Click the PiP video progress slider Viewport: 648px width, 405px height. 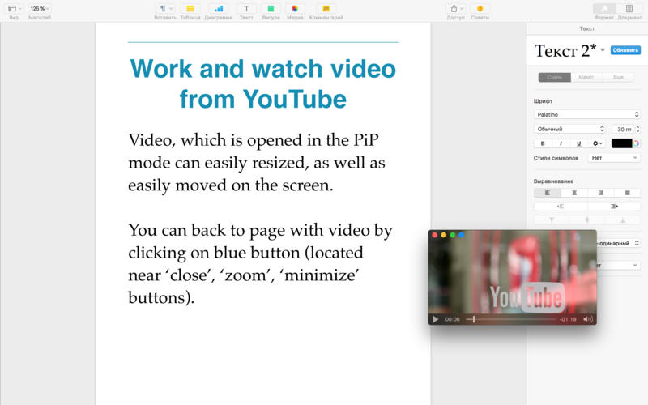coord(512,319)
